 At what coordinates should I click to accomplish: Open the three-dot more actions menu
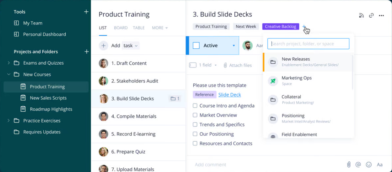coord(381,16)
